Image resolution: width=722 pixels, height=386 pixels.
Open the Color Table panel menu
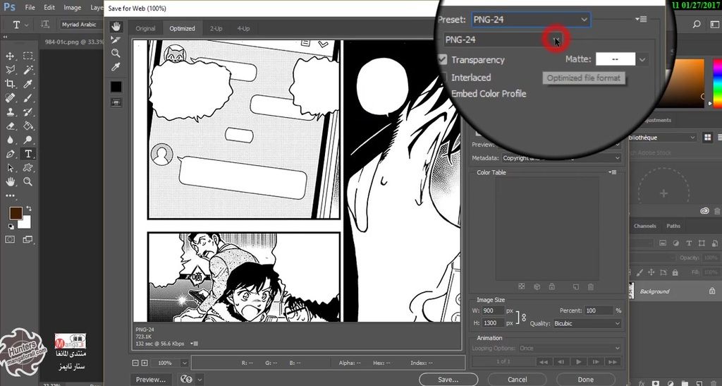(613, 172)
